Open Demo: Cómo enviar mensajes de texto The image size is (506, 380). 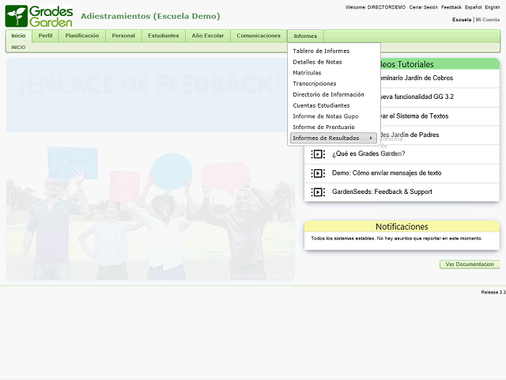click(387, 173)
